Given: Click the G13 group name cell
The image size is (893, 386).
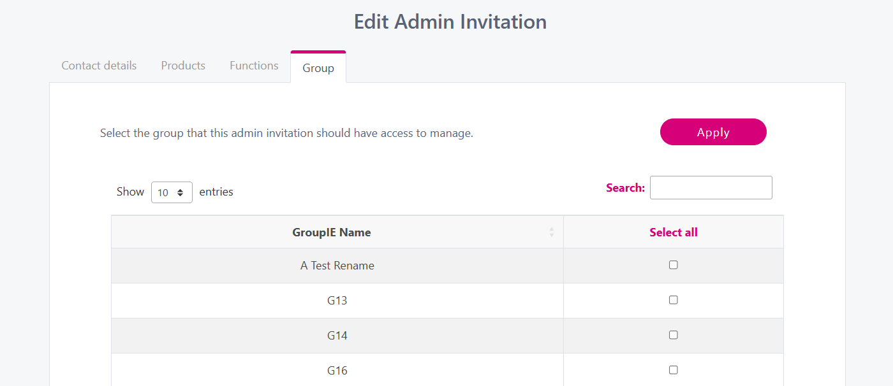Looking at the screenshot, I should [x=337, y=301].
